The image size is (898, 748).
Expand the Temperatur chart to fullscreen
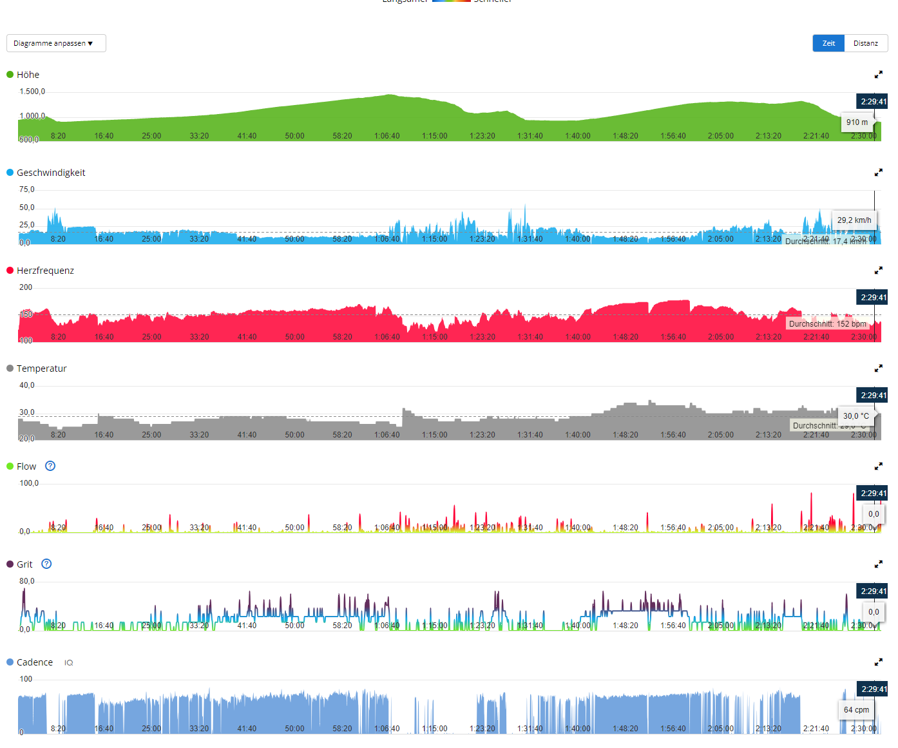pyautogui.click(x=878, y=369)
